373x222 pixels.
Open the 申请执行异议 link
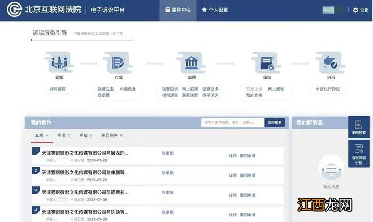(328, 89)
